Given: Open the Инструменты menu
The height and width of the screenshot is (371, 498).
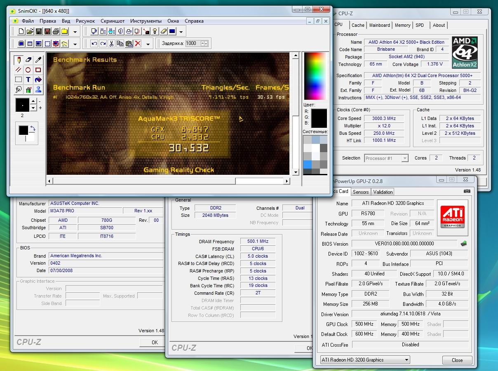Looking at the screenshot, I should click(146, 21).
